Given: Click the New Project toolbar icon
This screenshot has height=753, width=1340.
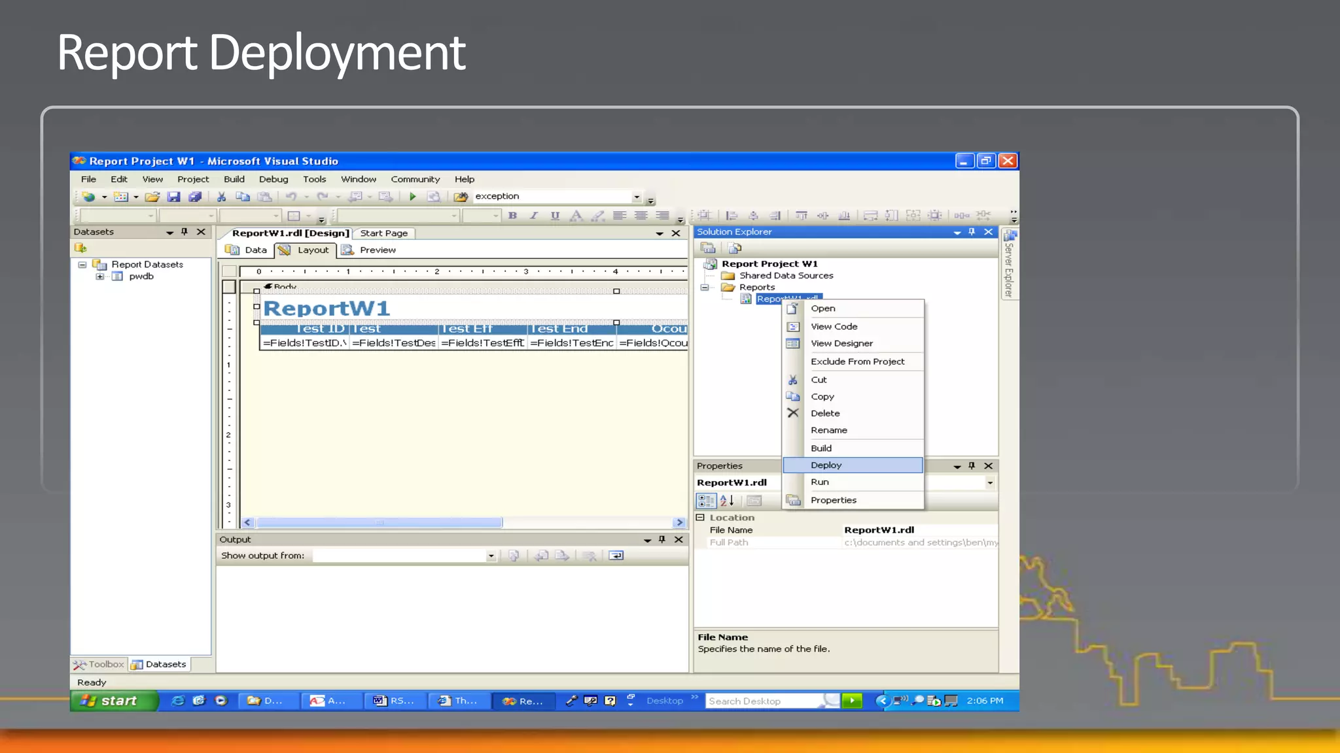Looking at the screenshot, I should click(88, 197).
